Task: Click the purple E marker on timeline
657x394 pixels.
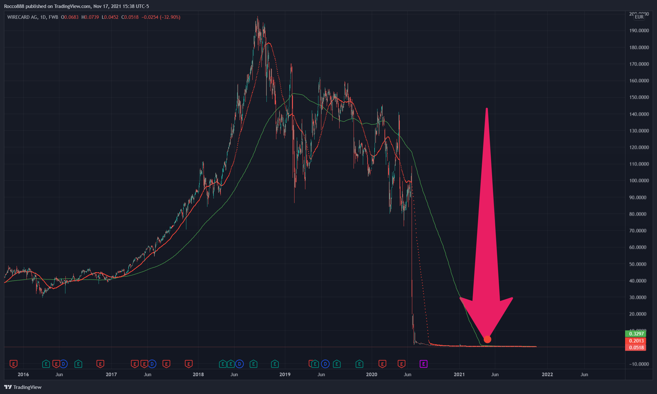Action: pyautogui.click(x=423, y=364)
